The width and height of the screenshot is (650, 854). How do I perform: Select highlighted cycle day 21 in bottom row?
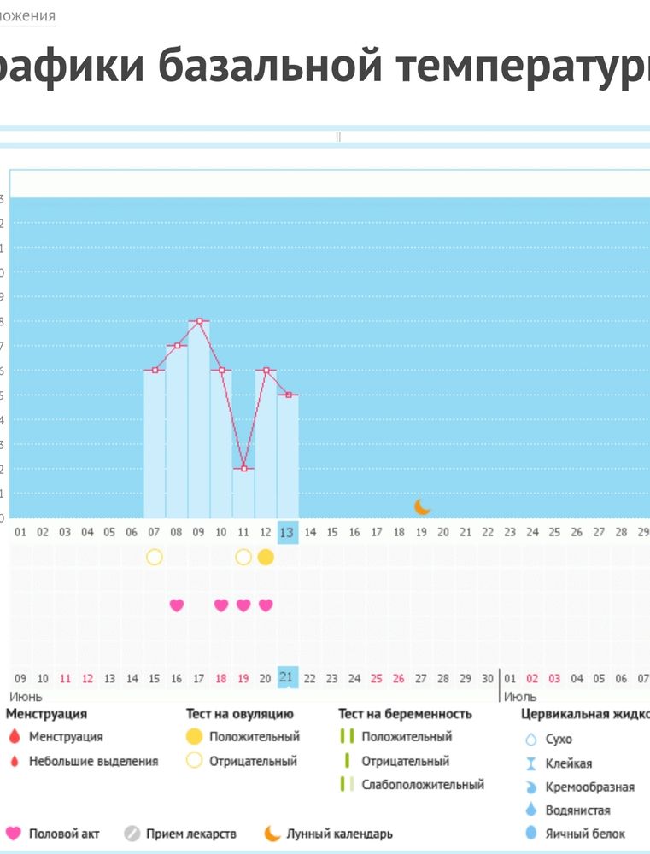(x=287, y=678)
